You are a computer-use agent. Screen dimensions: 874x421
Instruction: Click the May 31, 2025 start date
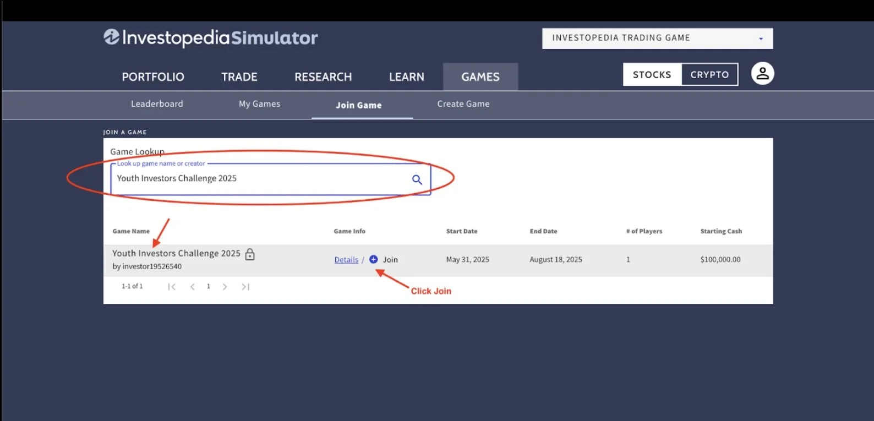[x=467, y=259]
